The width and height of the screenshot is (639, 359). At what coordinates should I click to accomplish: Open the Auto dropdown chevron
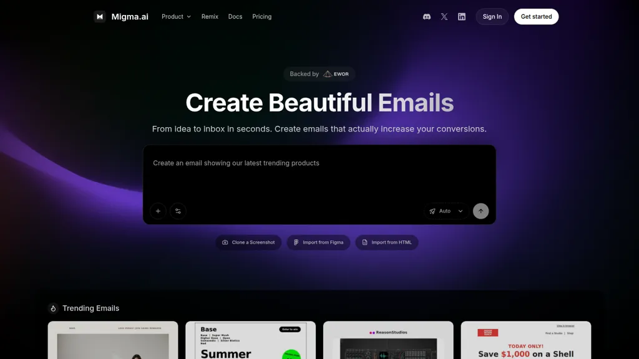click(x=460, y=211)
